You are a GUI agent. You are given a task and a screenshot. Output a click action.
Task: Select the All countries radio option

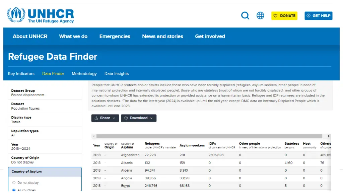[x=14, y=190]
